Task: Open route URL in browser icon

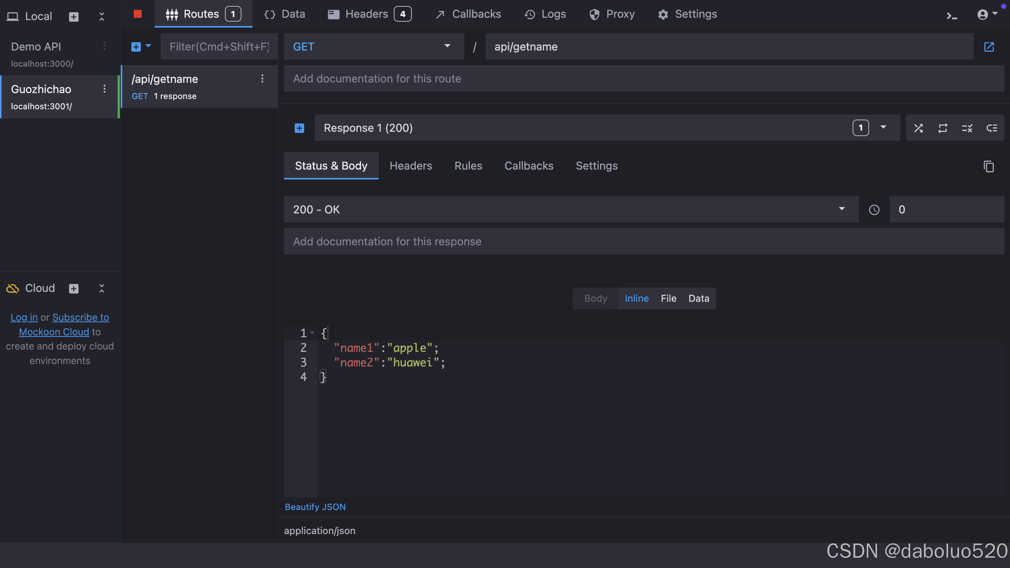Action: click(x=989, y=47)
